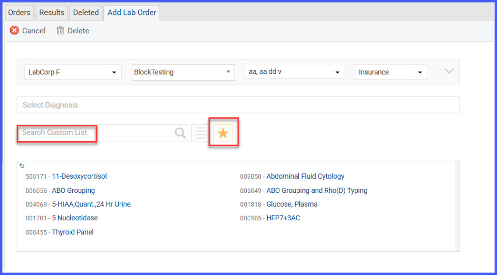Click the Delete trash can icon

[x=60, y=30]
